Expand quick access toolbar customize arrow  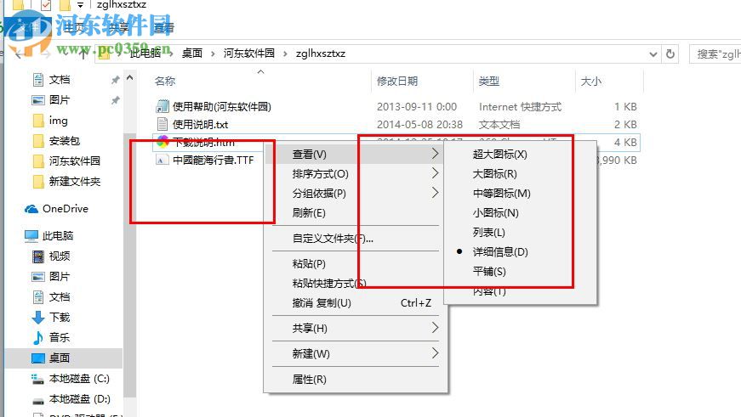click(x=80, y=5)
